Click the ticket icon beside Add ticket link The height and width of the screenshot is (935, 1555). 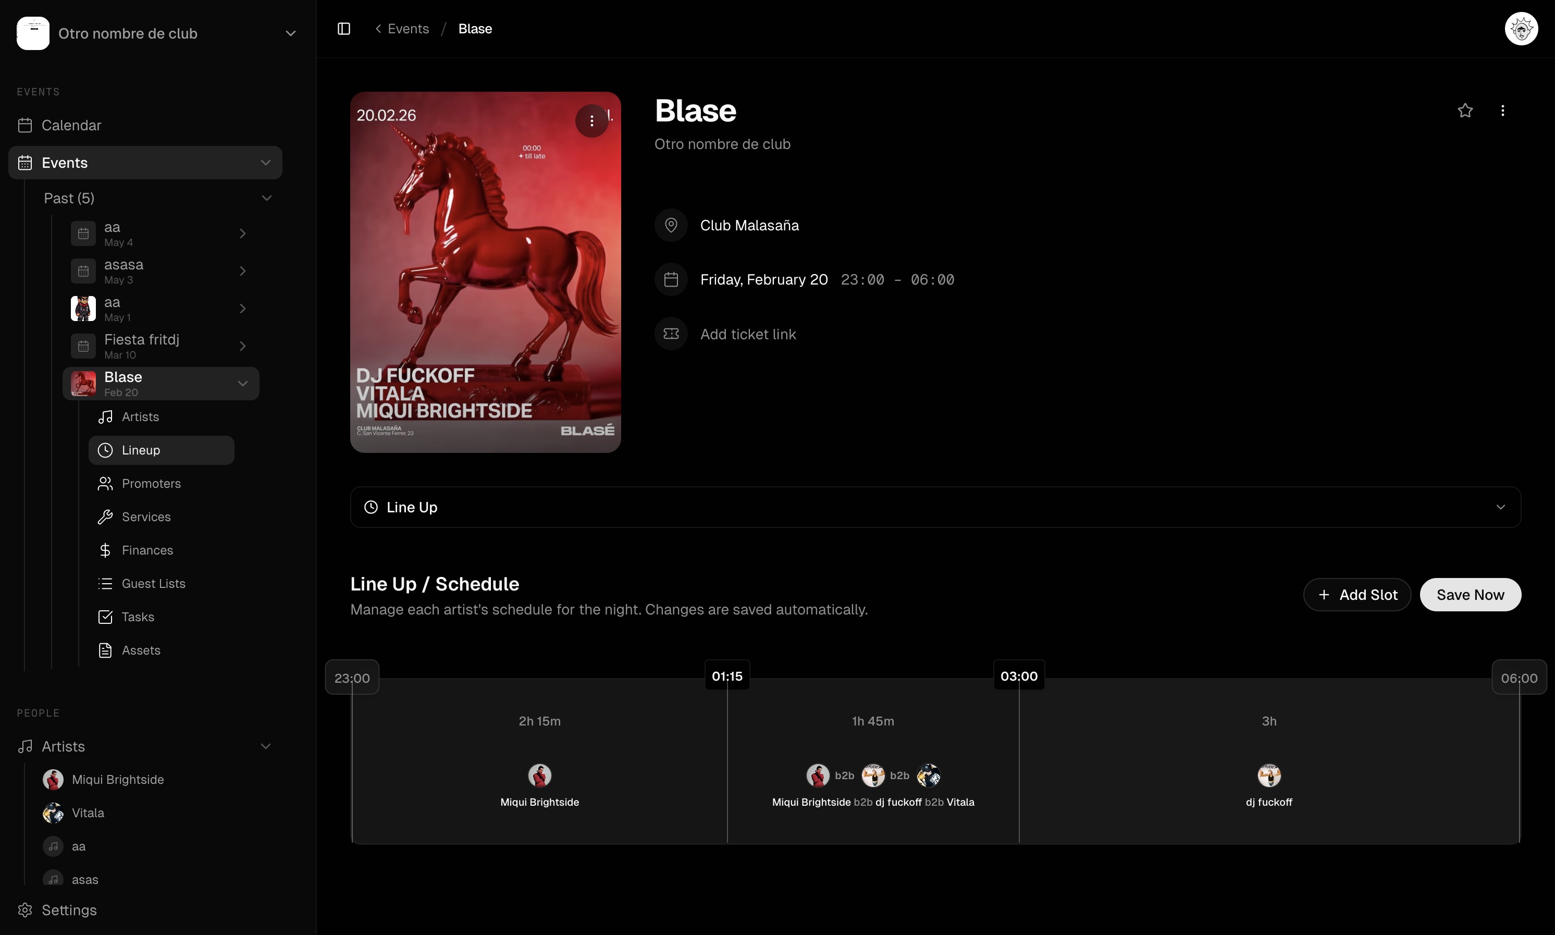pyautogui.click(x=671, y=334)
